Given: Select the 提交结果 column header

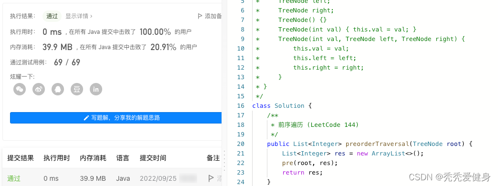Looking at the screenshot, I should click(21, 158).
